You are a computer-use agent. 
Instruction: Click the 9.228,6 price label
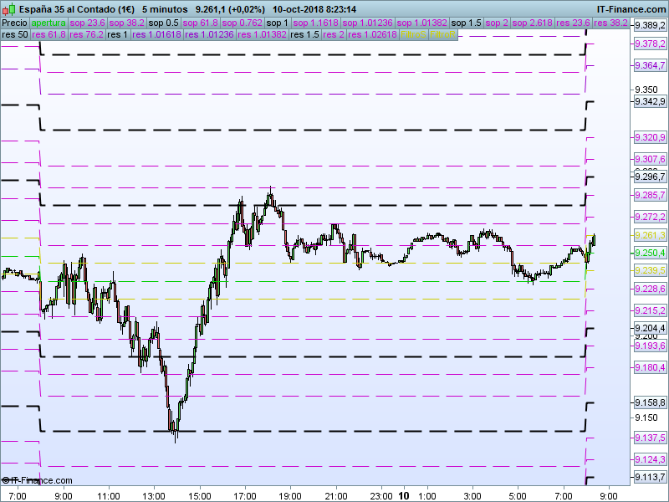coord(650,289)
